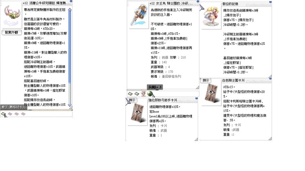Close the headgear description window via round button
The width and height of the screenshot is (305, 171).
71,1
